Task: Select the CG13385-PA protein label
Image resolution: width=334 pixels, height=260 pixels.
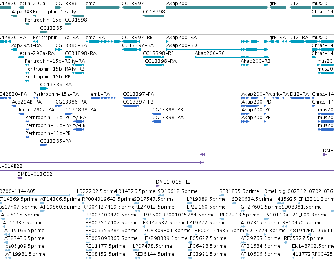Action: [x=56, y=141]
